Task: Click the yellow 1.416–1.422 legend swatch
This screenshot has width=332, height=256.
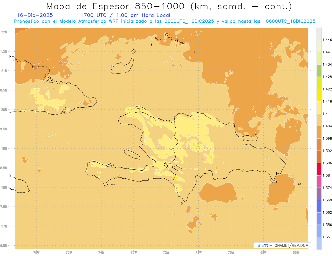Action: click(319, 95)
